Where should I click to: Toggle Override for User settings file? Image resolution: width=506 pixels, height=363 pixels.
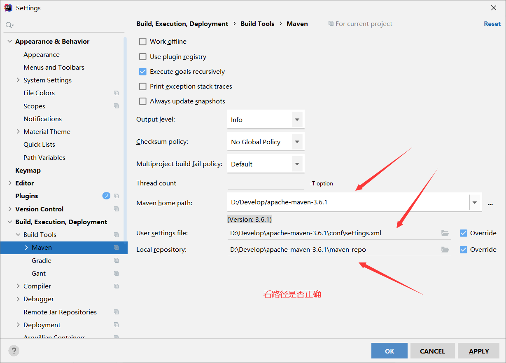point(464,233)
